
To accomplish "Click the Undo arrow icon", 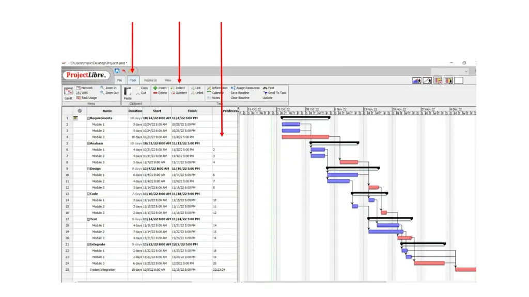I will 124,71.
